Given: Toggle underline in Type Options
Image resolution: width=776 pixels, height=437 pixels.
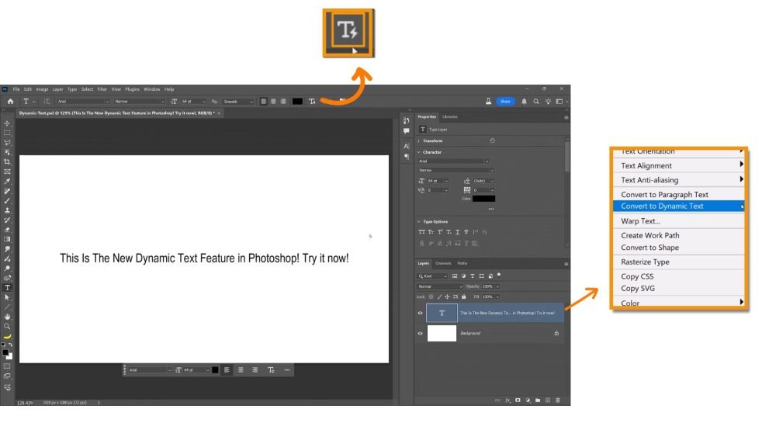Looking at the screenshot, I should (457, 231).
